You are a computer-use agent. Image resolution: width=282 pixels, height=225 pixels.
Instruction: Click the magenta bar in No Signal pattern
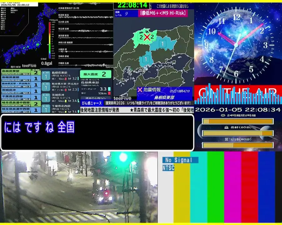pos(233,187)
